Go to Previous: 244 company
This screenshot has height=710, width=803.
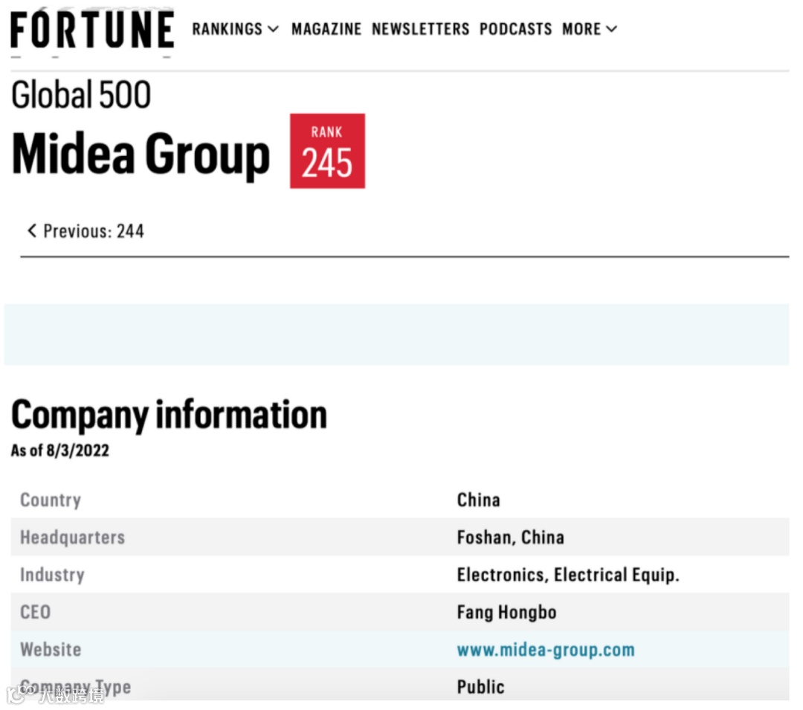tap(86, 231)
